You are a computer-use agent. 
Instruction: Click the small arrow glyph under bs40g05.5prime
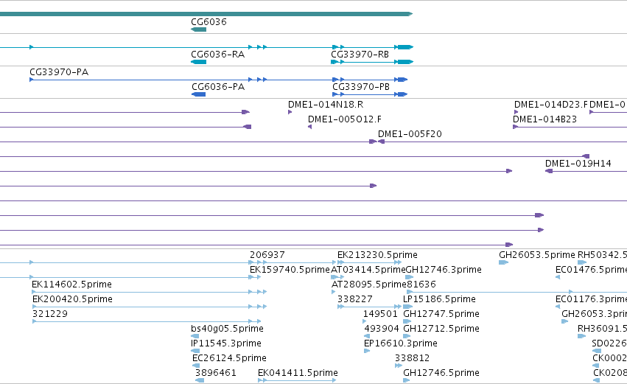point(195,336)
